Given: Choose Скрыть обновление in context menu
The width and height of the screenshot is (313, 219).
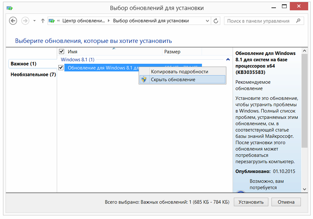Looking at the screenshot, I should (173, 80).
